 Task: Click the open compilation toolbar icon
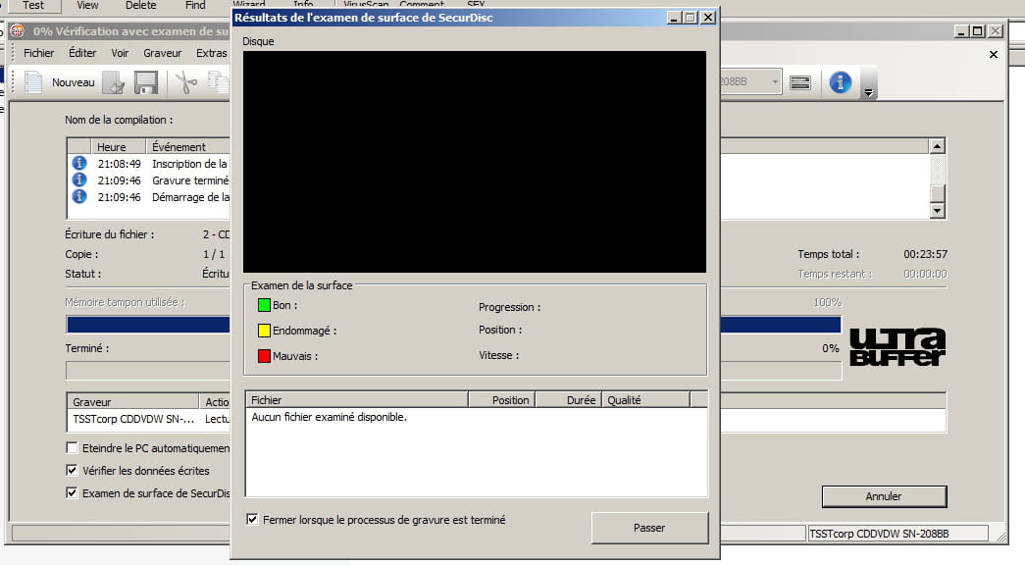(x=114, y=83)
